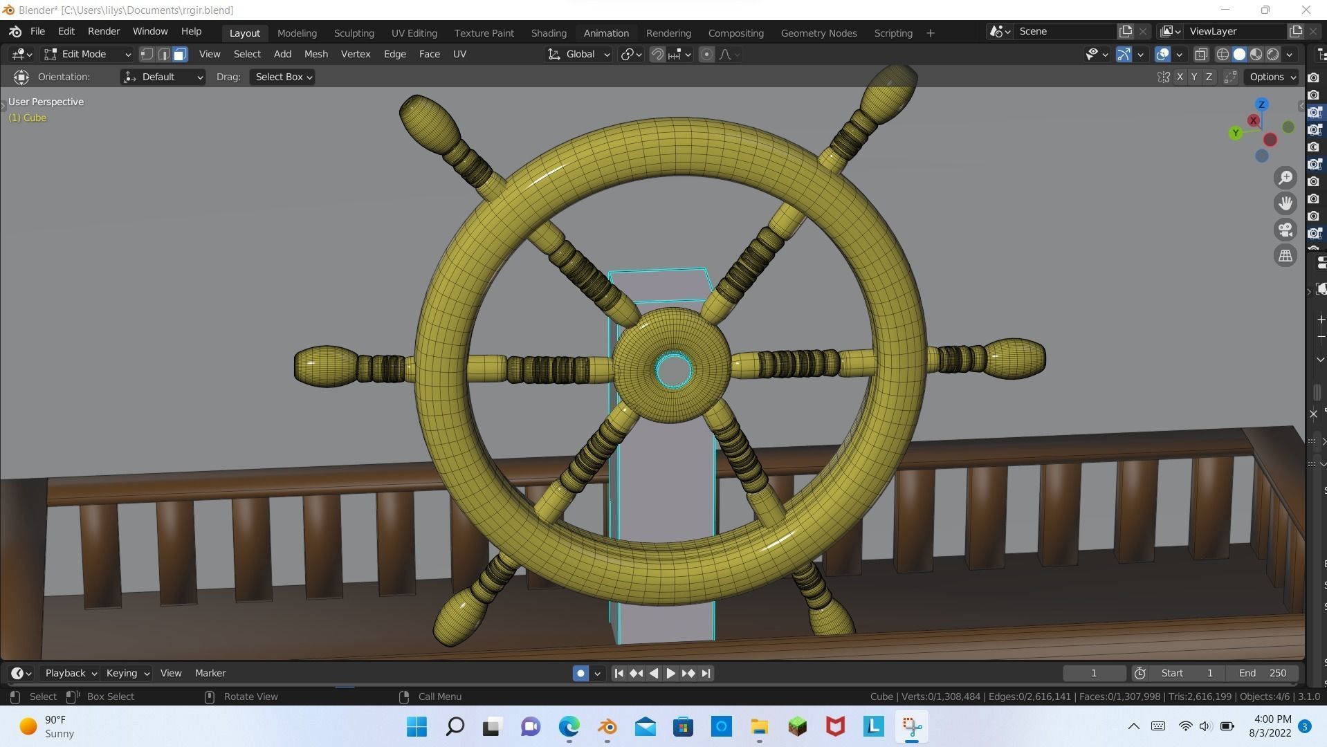
Task: Click the zoom magnifier in the viewport
Action: [1285, 178]
